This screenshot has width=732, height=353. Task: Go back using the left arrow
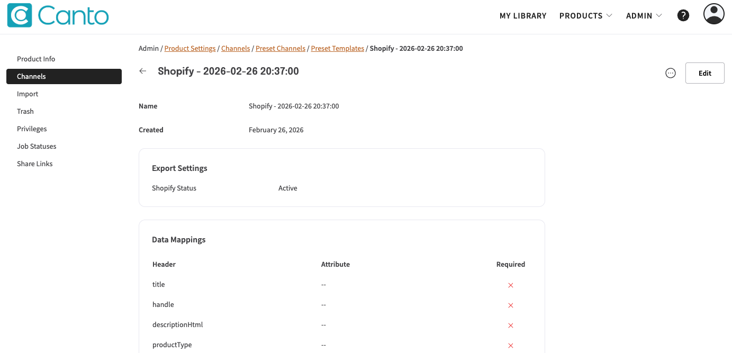[142, 71]
